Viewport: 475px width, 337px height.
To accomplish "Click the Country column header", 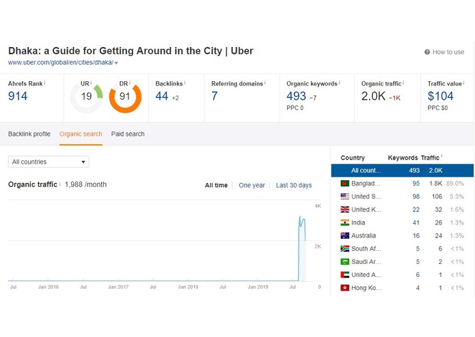I will (x=353, y=158).
